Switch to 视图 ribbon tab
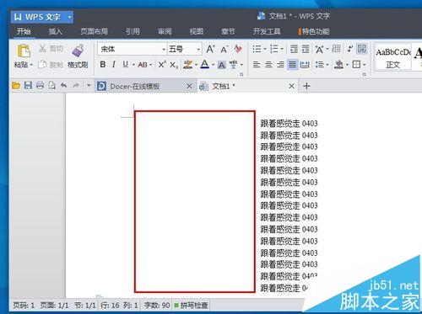 197,31
